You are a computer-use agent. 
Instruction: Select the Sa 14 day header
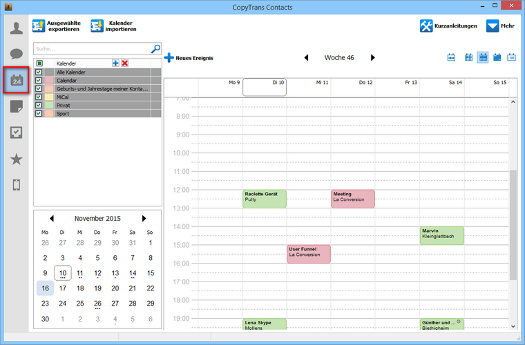coord(442,87)
